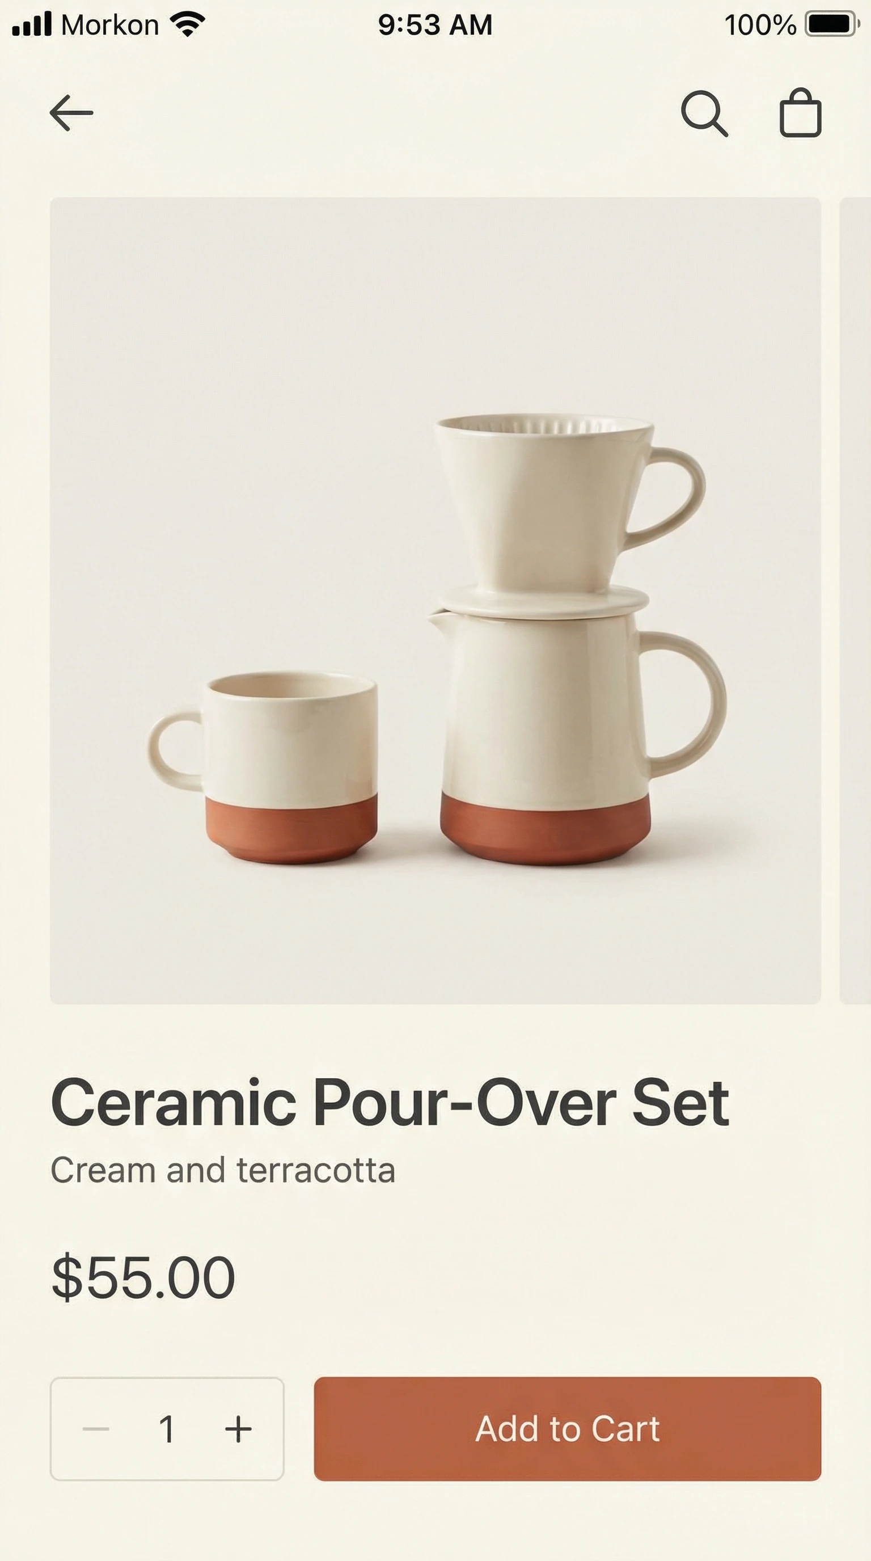Viewport: 871px width, 1561px height.
Task: Tap the main pour-over set product photo
Action: (x=435, y=601)
